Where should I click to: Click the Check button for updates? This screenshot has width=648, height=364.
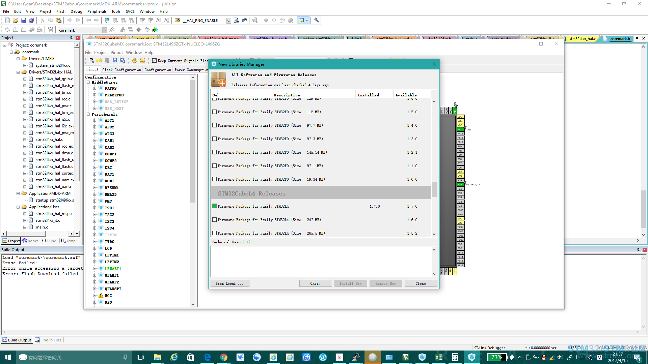316,283
